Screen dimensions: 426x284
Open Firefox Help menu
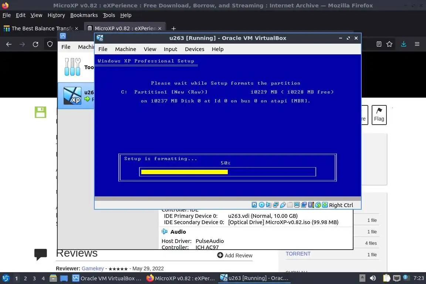[x=126, y=15]
